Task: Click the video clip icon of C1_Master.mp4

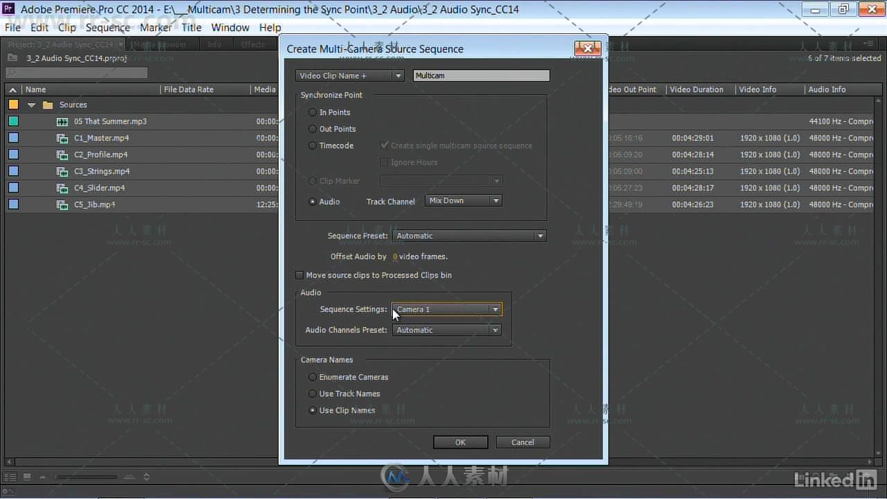Action: click(x=62, y=138)
